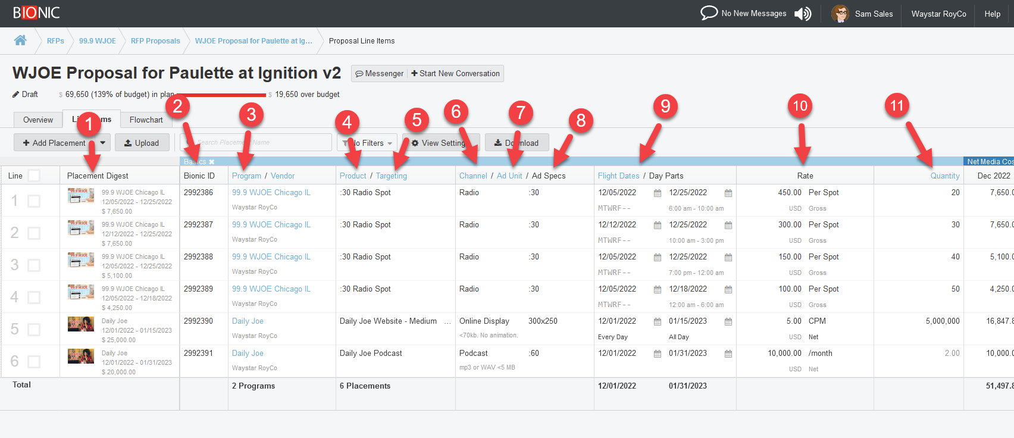Tick the checkbox for line 5

pyautogui.click(x=34, y=330)
